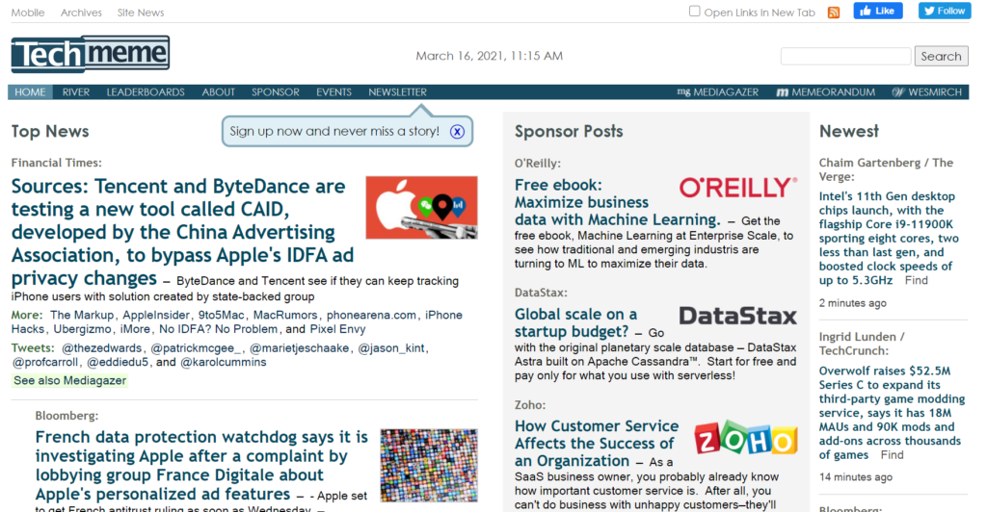Open the phonearena.com link
Viewport: 987px width, 512px height.
tap(371, 315)
